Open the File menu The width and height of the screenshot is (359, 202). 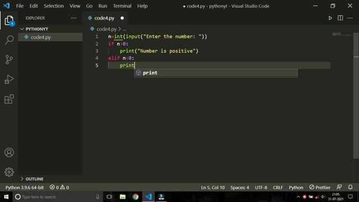[x=20, y=6]
